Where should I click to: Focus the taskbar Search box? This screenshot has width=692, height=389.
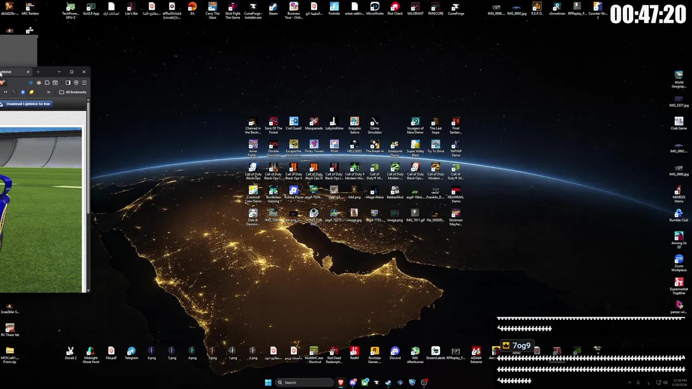[x=304, y=383]
